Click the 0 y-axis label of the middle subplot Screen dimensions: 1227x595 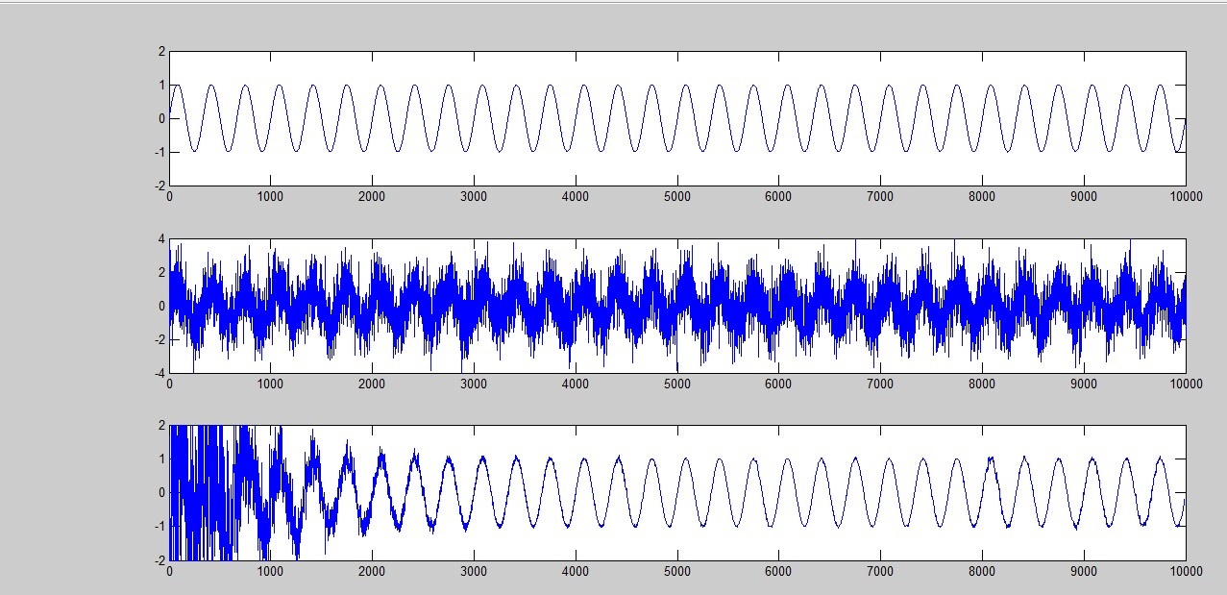[161, 306]
